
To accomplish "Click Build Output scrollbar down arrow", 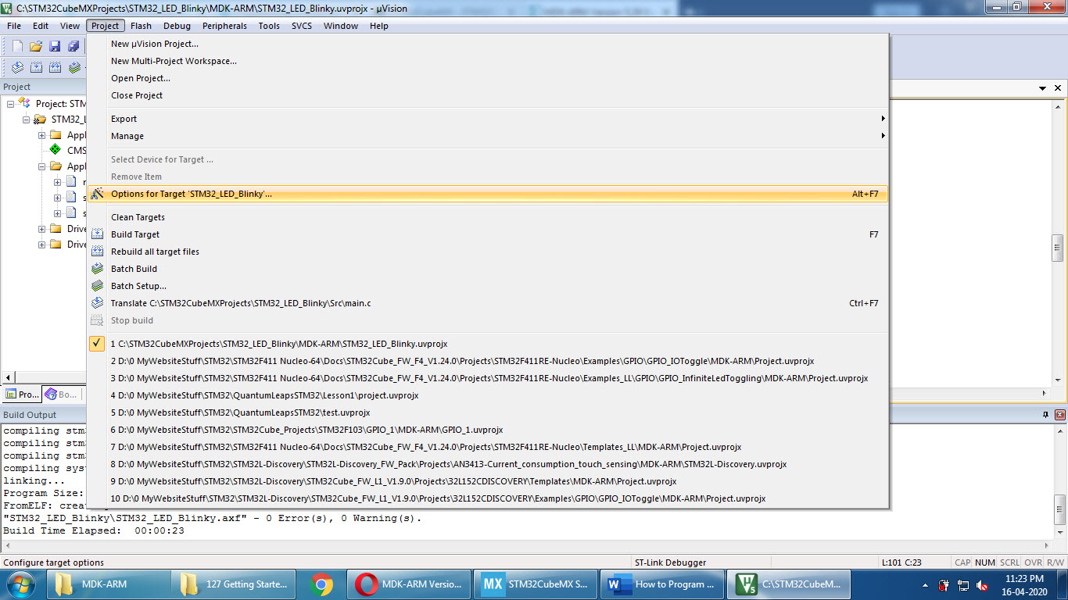I will click(1059, 533).
